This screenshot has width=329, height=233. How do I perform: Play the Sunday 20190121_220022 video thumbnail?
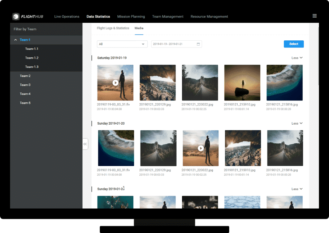pyautogui.click(x=200, y=148)
